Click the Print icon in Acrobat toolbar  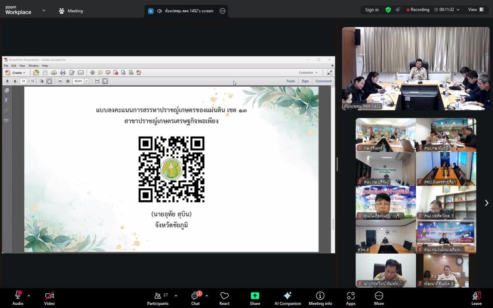coord(63,72)
